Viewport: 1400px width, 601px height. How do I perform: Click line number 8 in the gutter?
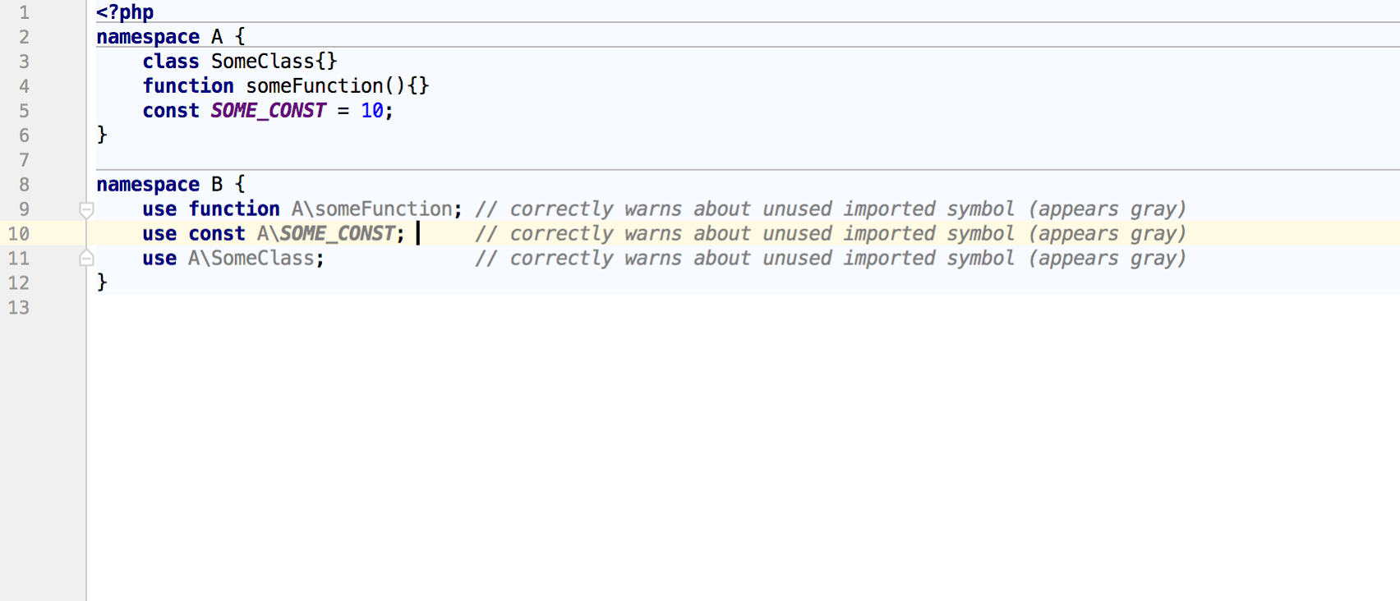pyautogui.click(x=24, y=185)
